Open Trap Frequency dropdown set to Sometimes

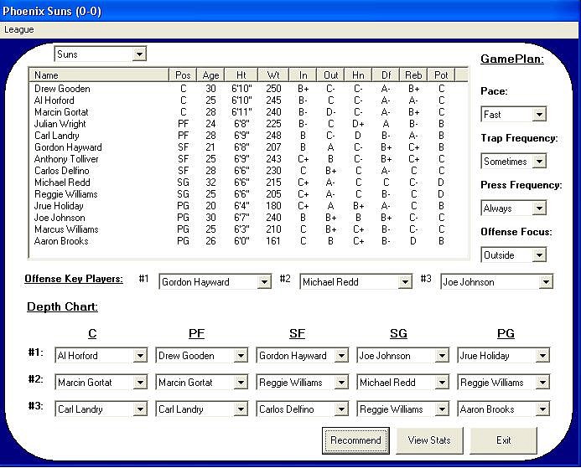pyautogui.click(x=513, y=162)
